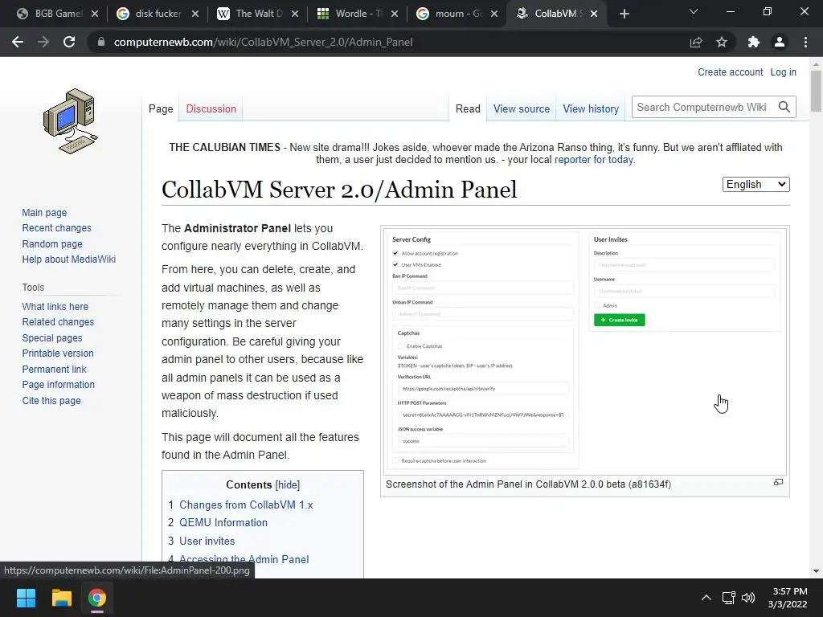Close the Wordle tab
The width and height of the screenshot is (823, 617).
[395, 14]
